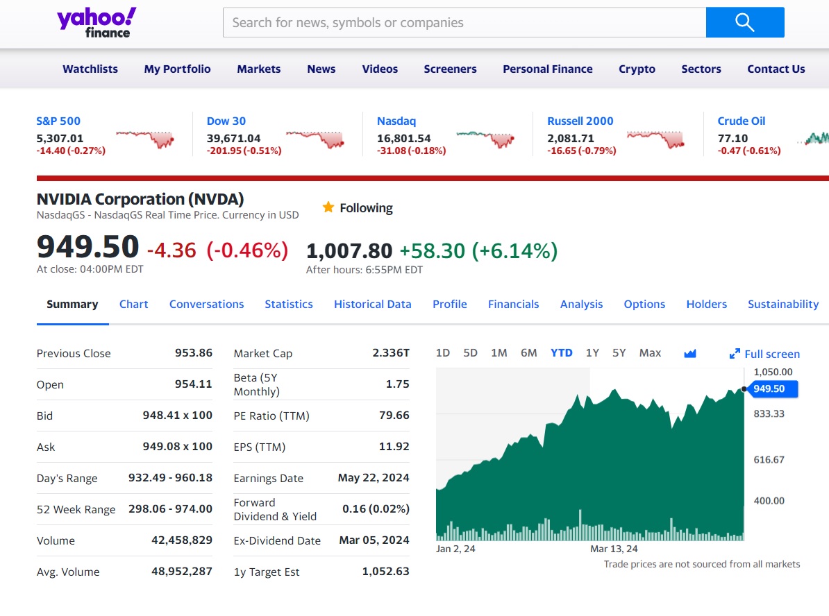
Task: Switch to the Statistics tab
Action: tap(289, 305)
